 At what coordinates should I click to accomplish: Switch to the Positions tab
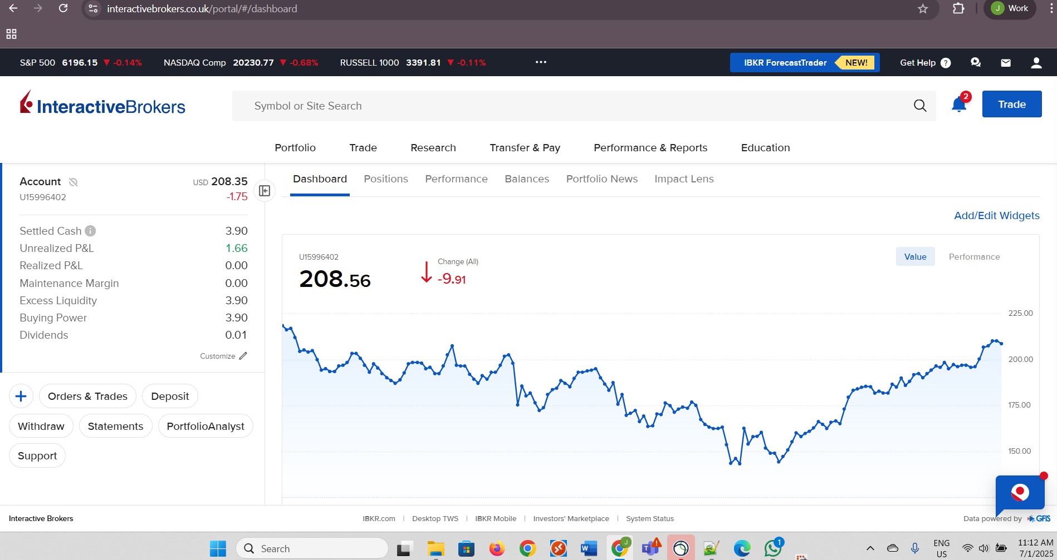point(386,179)
